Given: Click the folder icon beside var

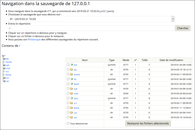Looking at the screenshot, I should tap(71, 117).
